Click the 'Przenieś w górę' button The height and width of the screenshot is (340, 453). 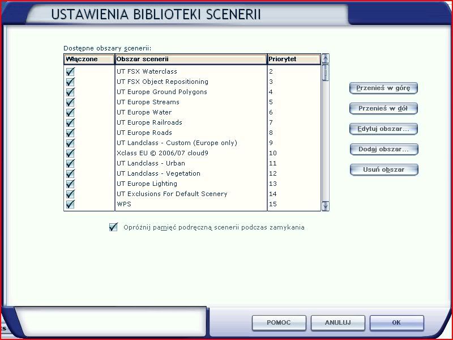tap(384, 88)
